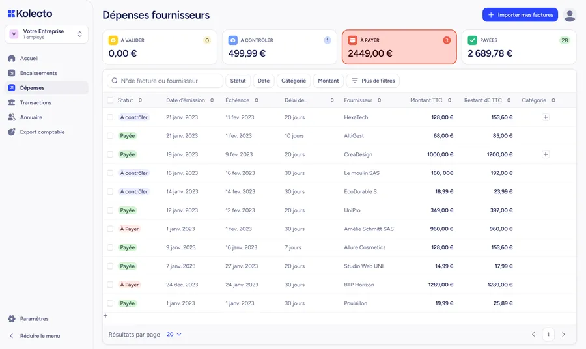Tick the checkbox for the AltiGest invoice
This screenshot has width=586, height=349.
[x=110, y=135]
